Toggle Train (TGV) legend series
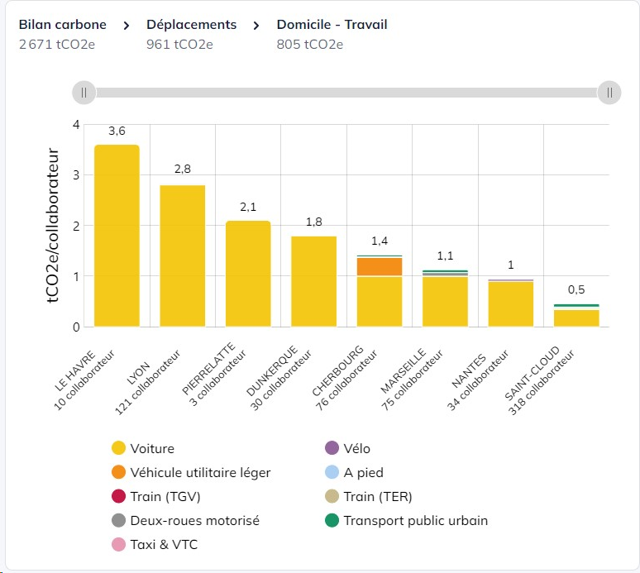The height and width of the screenshot is (573, 640). click(x=156, y=496)
